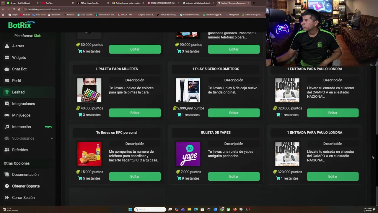This screenshot has width=378, height=213.
Task: Edit the RULETA DE YAPES item
Action: [x=234, y=176]
